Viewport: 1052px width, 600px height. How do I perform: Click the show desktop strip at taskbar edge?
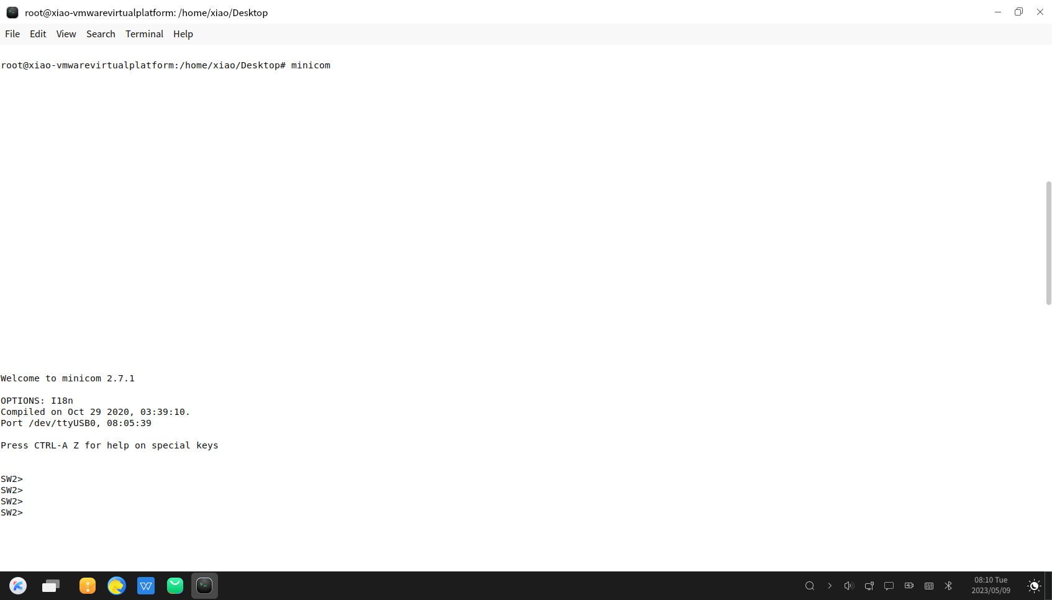pyautogui.click(x=1050, y=586)
